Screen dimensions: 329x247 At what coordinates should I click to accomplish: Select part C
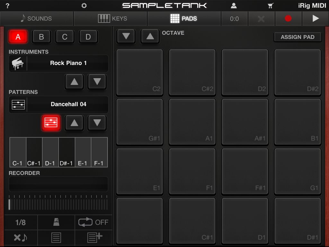coord(65,37)
